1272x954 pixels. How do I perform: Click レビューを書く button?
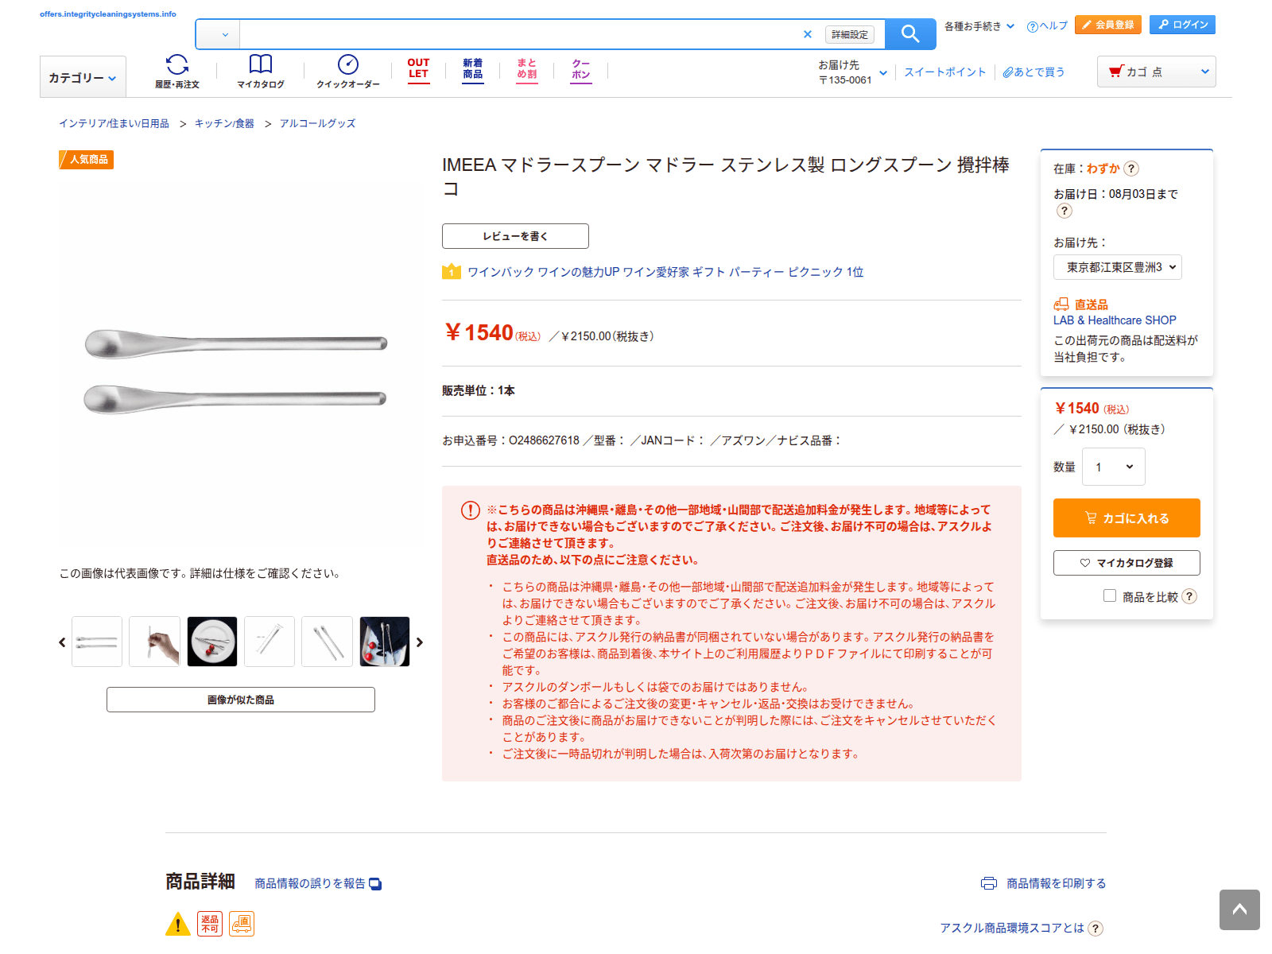pyautogui.click(x=515, y=236)
